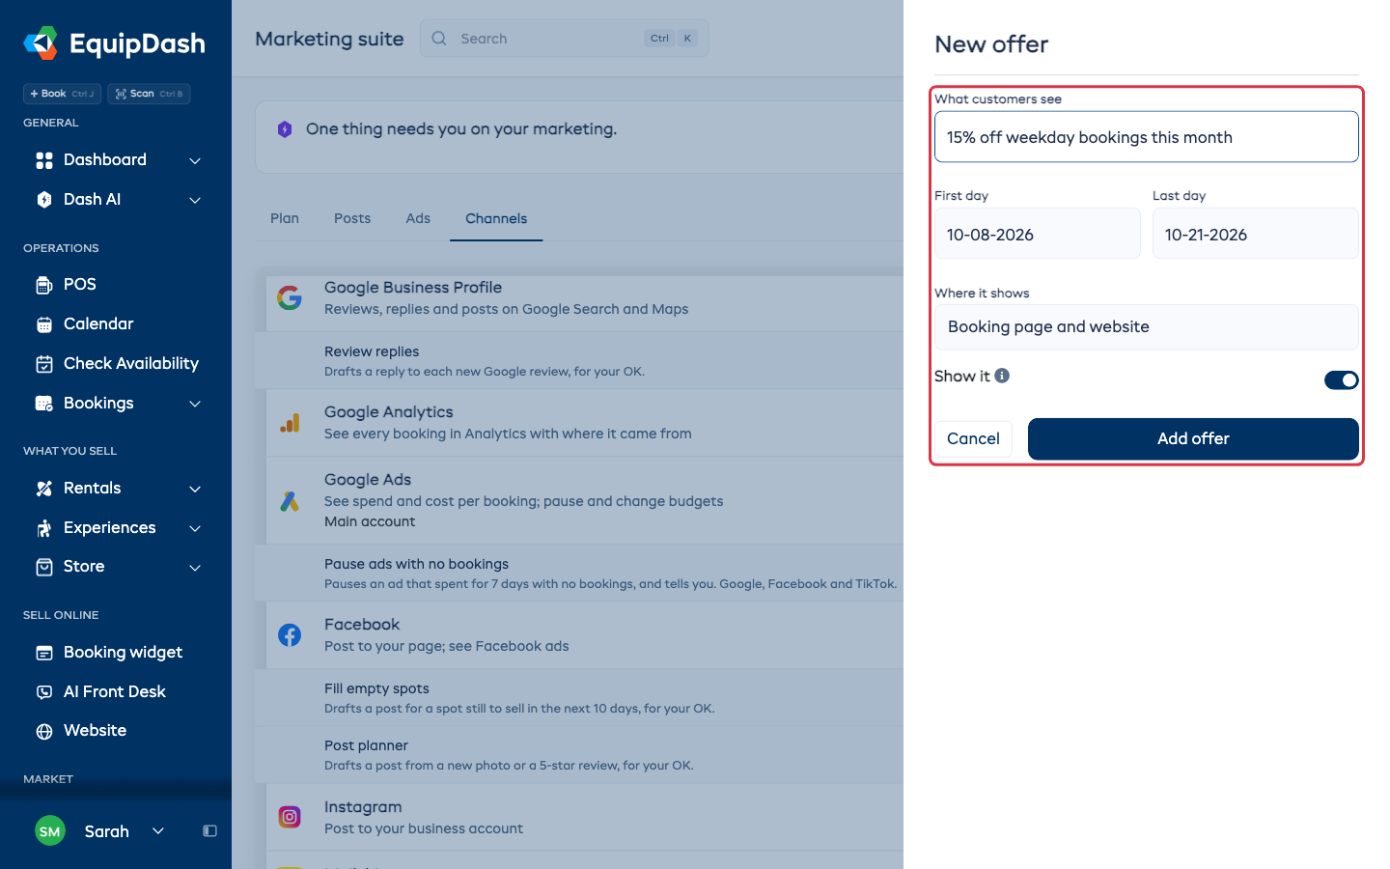
Task: Click the AI Front Desk icon
Action: point(44,692)
